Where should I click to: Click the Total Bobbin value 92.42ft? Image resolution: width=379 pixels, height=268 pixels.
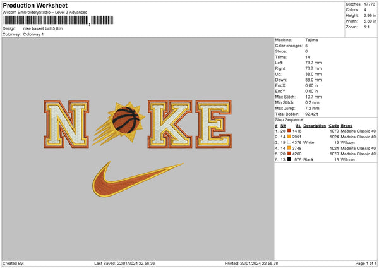311,114
